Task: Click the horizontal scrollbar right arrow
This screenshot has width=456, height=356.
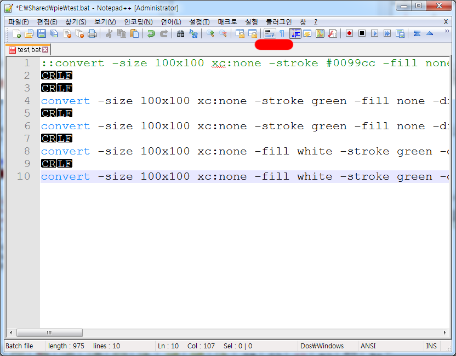Action: pos(444,332)
